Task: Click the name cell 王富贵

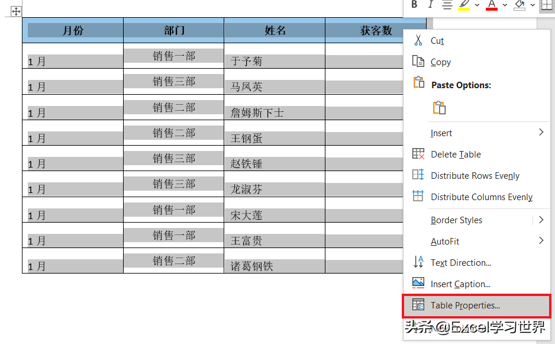Action: click(x=275, y=235)
